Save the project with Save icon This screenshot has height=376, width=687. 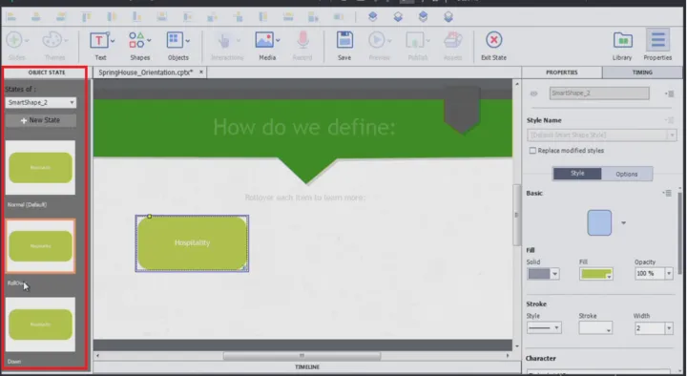(344, 40)
